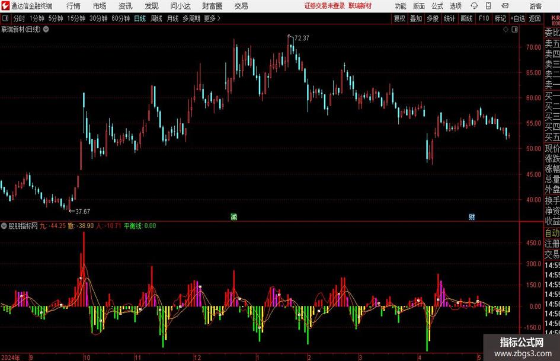Open the 财富圈 menu

pyautogui.click(x=212, y=6)
